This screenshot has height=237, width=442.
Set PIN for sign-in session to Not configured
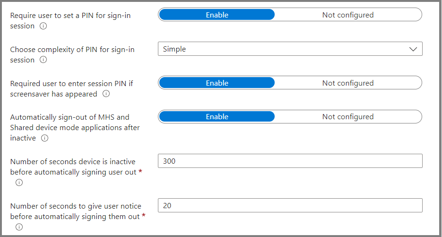pos(348,15)
